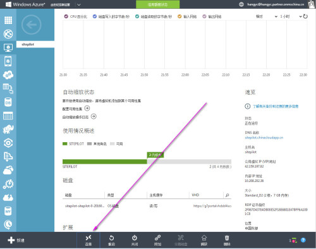Click the language globe icon in header

[241, 4]
